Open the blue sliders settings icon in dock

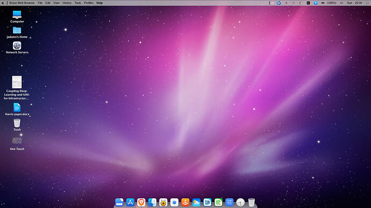tap(229, 202)
